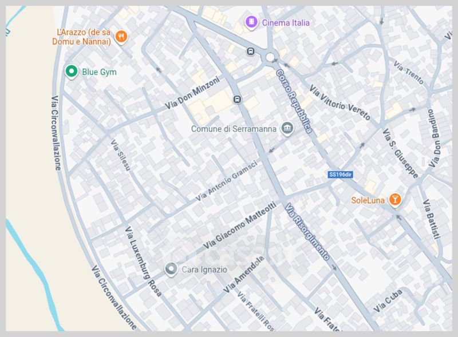Select the Via Antonio Gramsci street label
The height and width of the screenshot is (337, 458).
point(226,180)
